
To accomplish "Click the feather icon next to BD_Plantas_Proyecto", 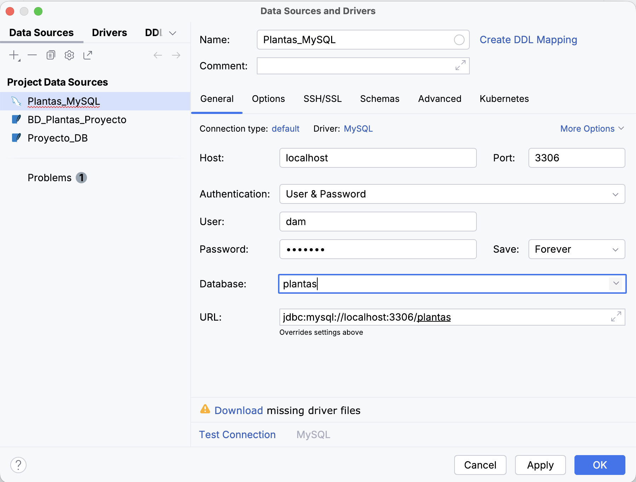I will coord(16,120).
